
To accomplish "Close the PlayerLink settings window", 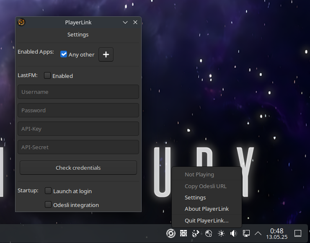I will click(135, 22).
